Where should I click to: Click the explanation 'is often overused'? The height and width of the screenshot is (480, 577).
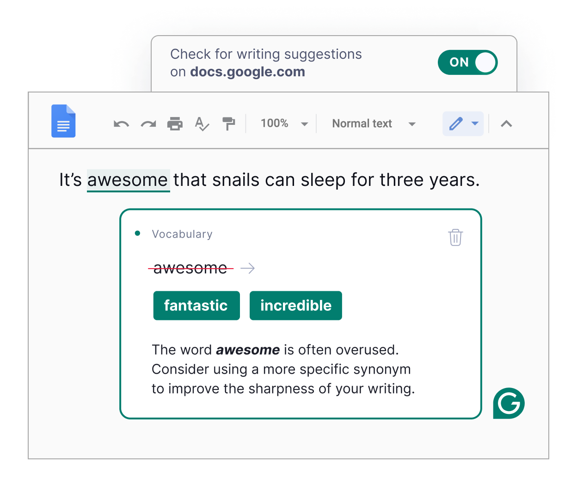pyautogui.click(x=341, y=350)
